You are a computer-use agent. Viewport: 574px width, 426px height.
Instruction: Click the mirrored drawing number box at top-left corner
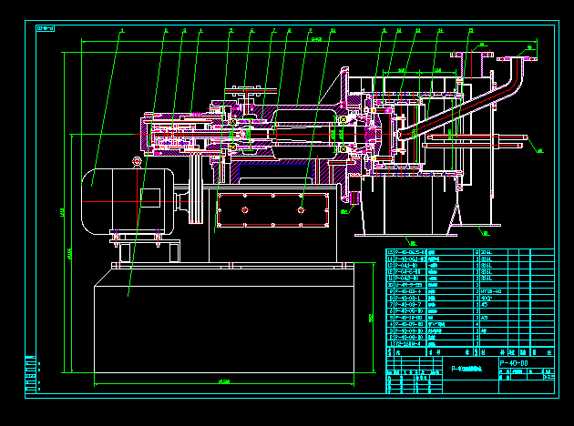[46, 28]
